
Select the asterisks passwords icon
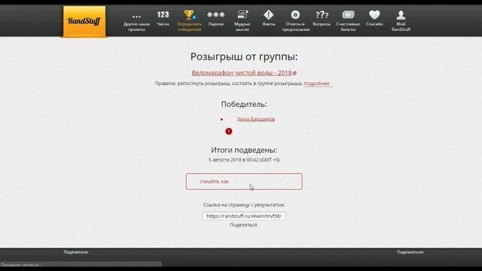click(x=216, y=14)
